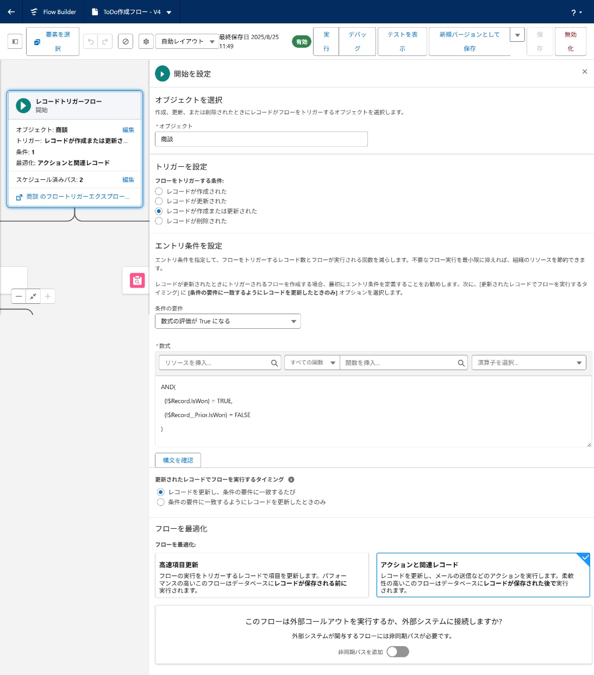Image resolution: width=594 pixels, height=675 pixels.
Task: Select the レコードが削除された radio option
Action: click(159, 221)
